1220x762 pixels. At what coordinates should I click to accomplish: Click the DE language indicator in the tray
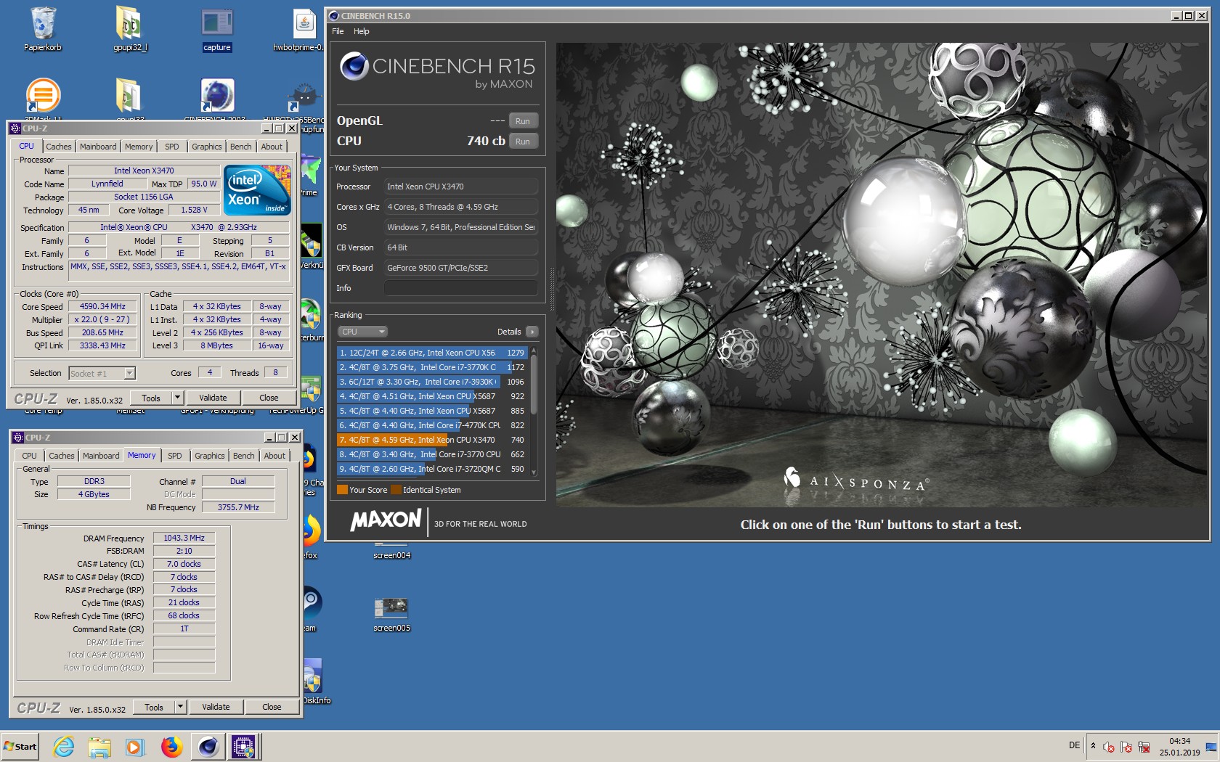(1074, 745)
